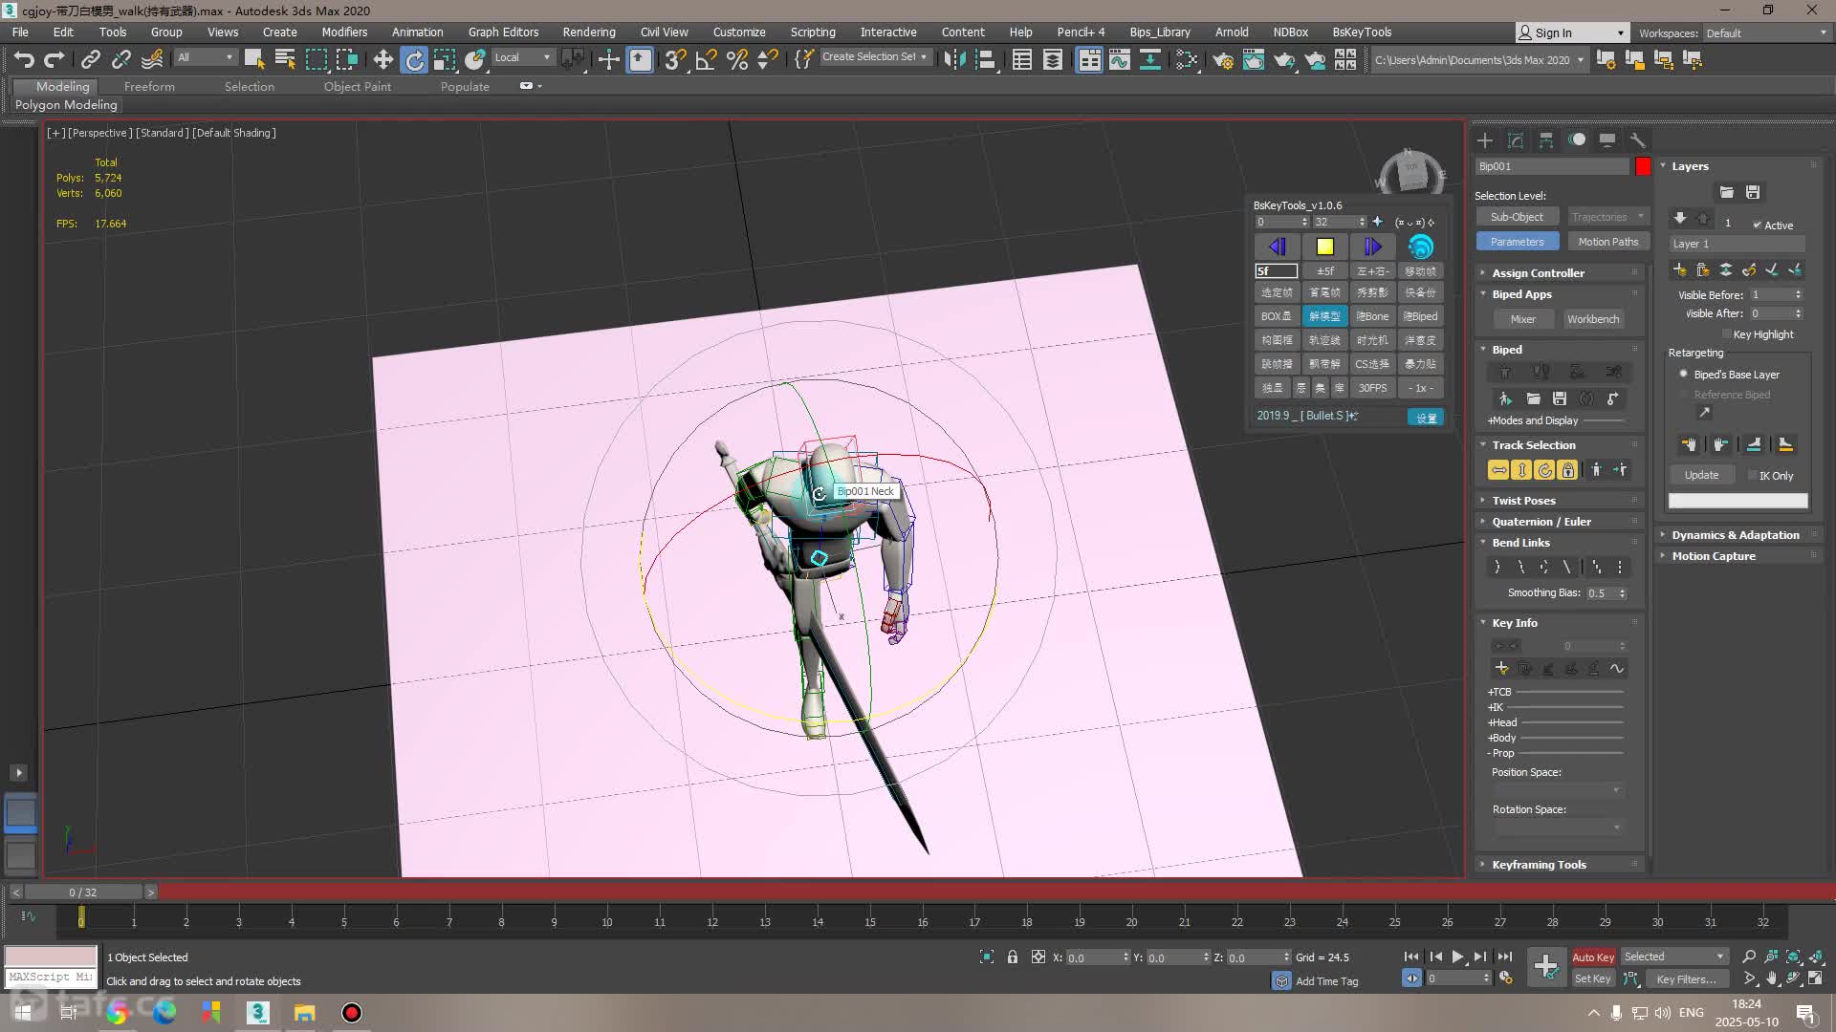Select the Biped's Base Layer radio button
Image resolution: width=1836 pixels, height=1032 pixels.
[x=1684, y=375]
